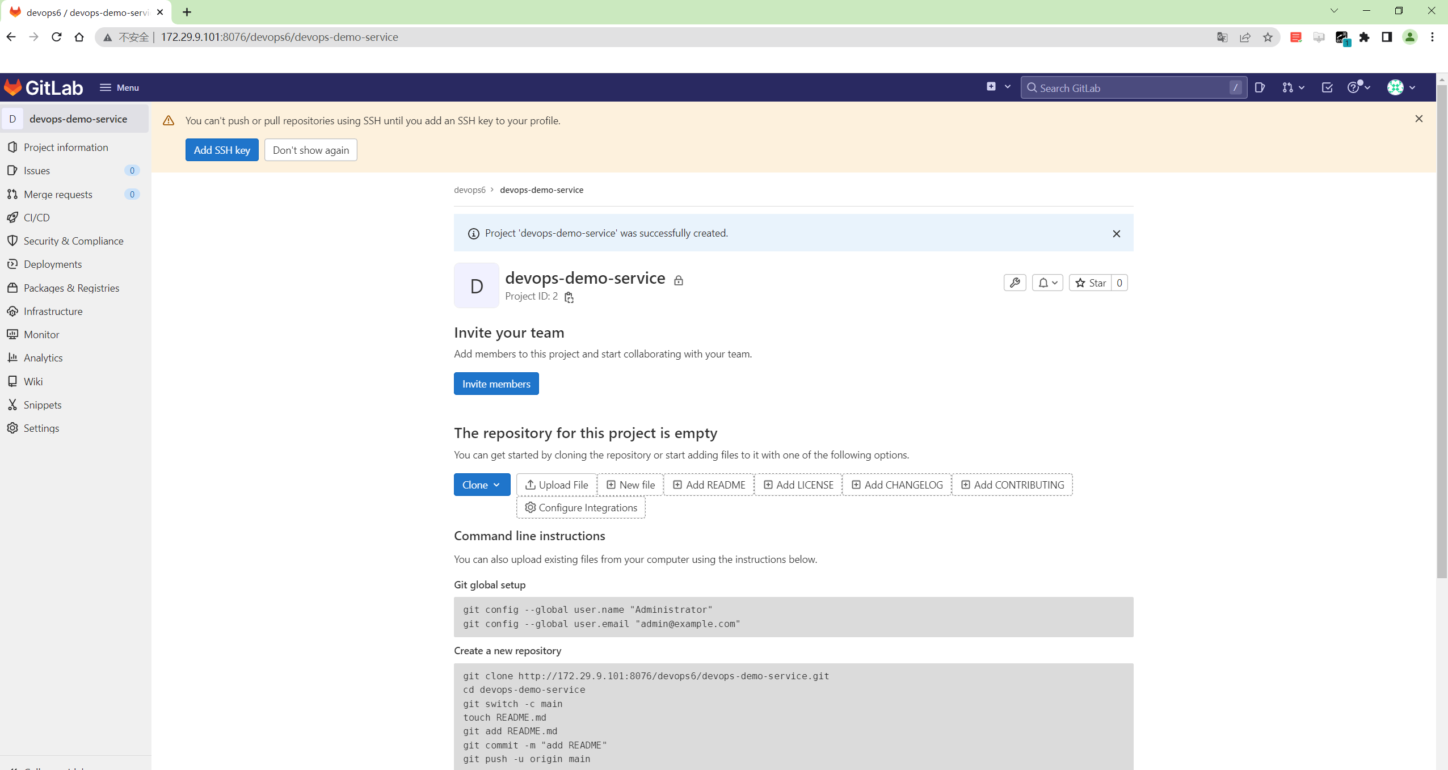This screenshot has width=1448, height=770.
Task: Expand the Clone dropdown button
Action: (481, 485)
